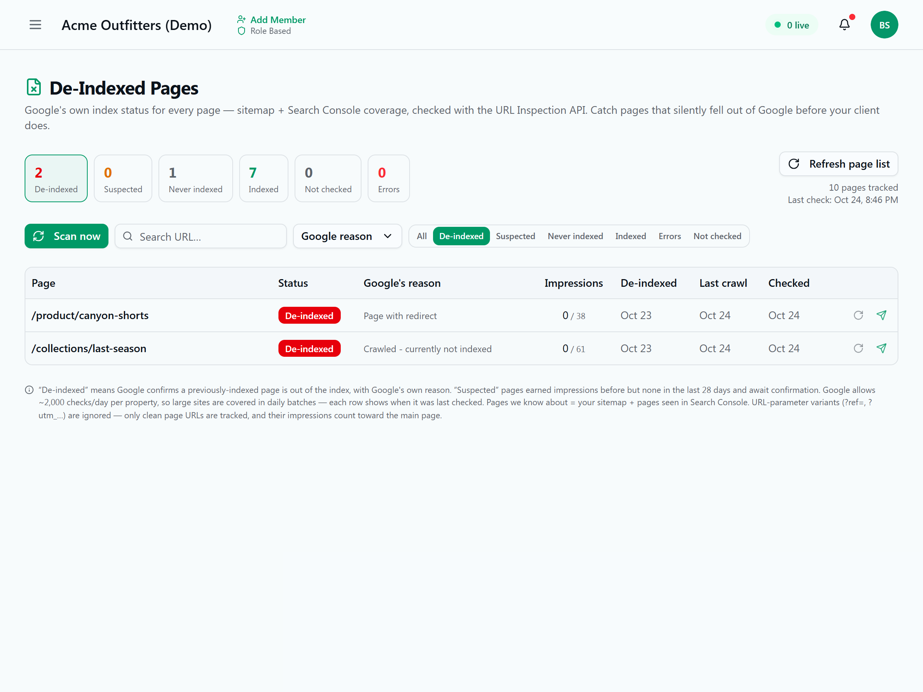Recheck the /collections/last-season row

coord(858,348)
